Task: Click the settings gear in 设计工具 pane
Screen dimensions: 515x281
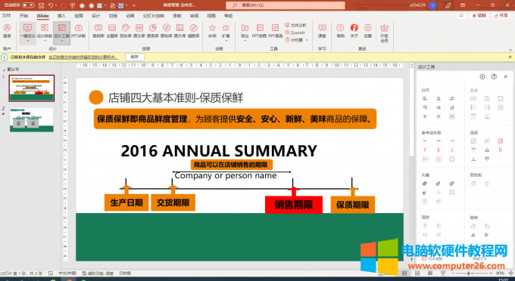Action: (x=482, y=76)
